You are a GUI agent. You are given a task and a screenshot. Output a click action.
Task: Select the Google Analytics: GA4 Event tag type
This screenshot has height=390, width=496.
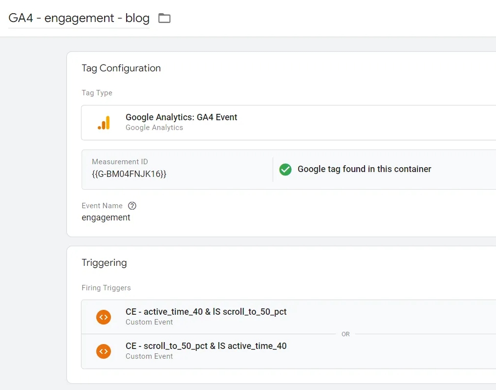[288, 123]
